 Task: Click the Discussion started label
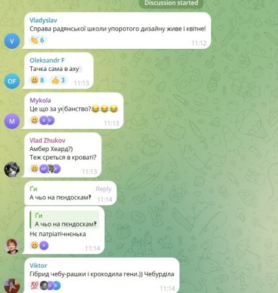[171, 3]
